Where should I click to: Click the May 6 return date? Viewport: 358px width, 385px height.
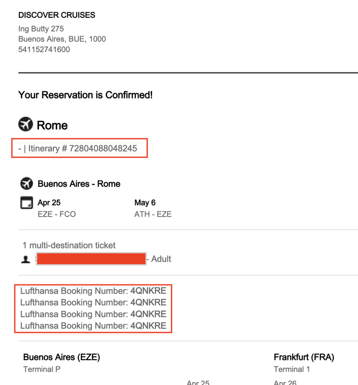point(145,203)
